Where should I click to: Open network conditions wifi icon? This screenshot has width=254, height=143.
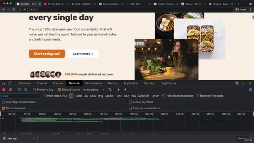pyautogui.click(x=110, y=90)
